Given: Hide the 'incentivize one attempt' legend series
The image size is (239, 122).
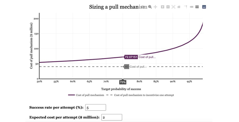Looking at the screenshot, I should click(144, 95).
